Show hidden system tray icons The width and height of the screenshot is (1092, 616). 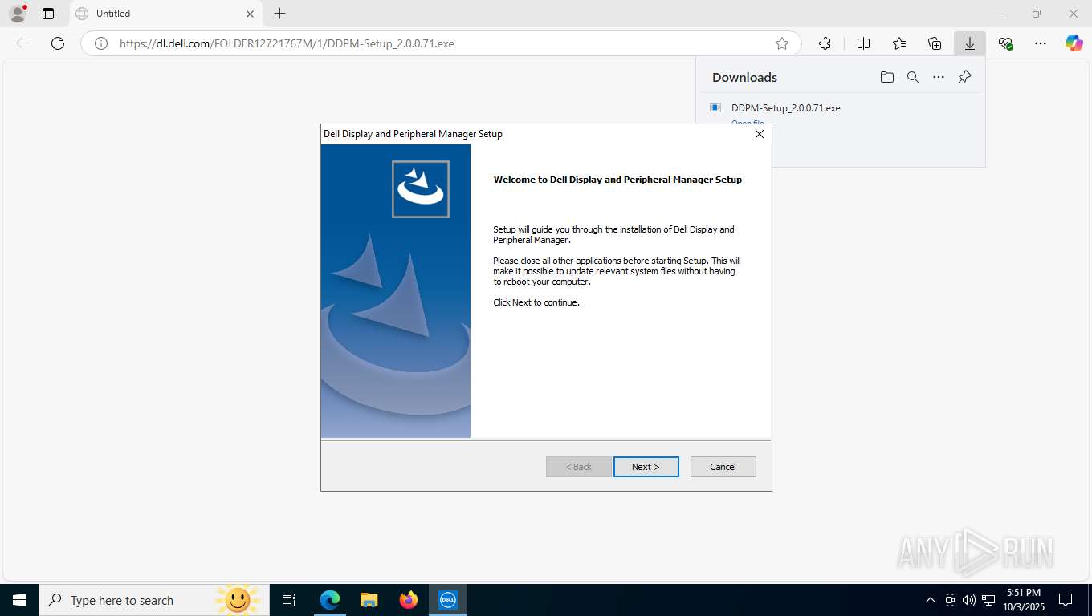coord(931,600)
